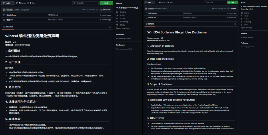Click the heading 'WinOS4 Software Illegal Use Disclaimer'
Screen dimensions: 268x135
coord(178,32)
